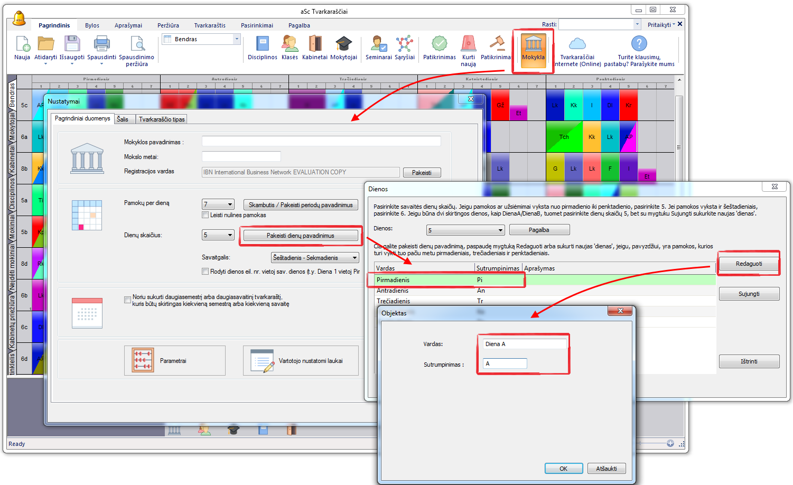
Task: Click the Spausdinti printer icon
Action: [101, 44]
